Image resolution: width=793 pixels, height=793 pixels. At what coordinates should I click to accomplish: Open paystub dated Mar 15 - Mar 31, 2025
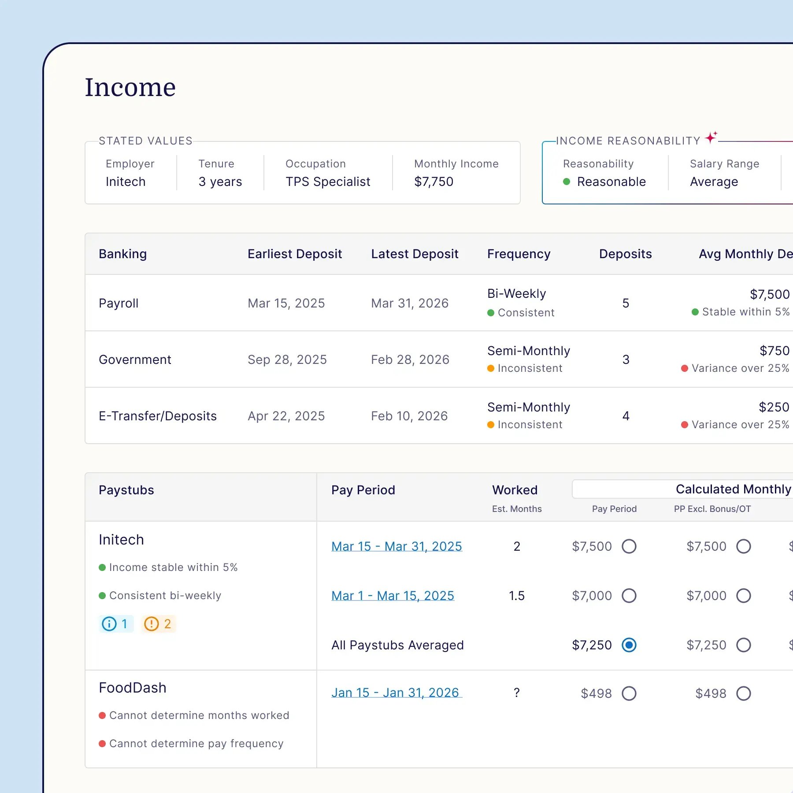(396, 546)
